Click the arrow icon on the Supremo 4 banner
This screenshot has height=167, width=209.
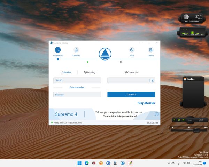tap(157, 114)
